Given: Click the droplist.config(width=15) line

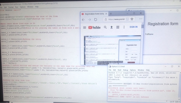Looking at the screenshot, I should [16, 89].
